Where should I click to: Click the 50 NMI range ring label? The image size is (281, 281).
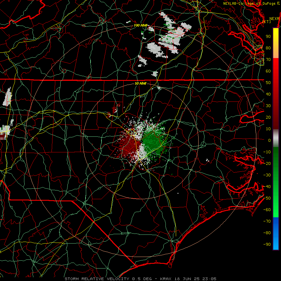[140, 83]
